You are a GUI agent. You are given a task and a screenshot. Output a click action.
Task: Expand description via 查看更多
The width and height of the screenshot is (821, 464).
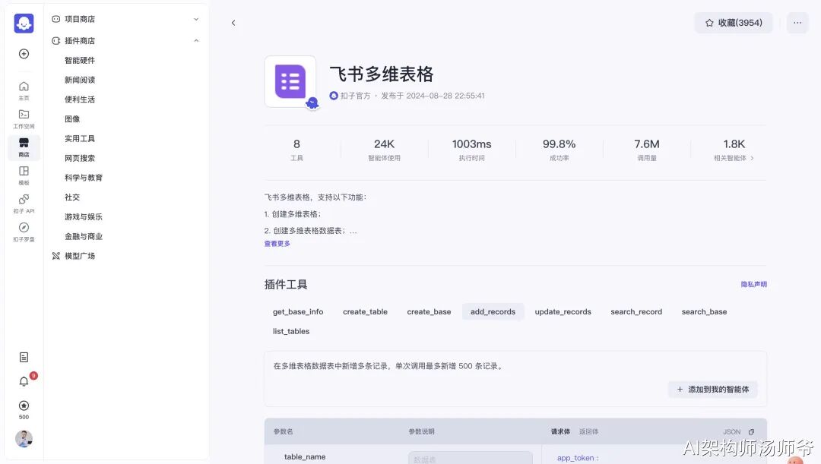coord(277,244)
